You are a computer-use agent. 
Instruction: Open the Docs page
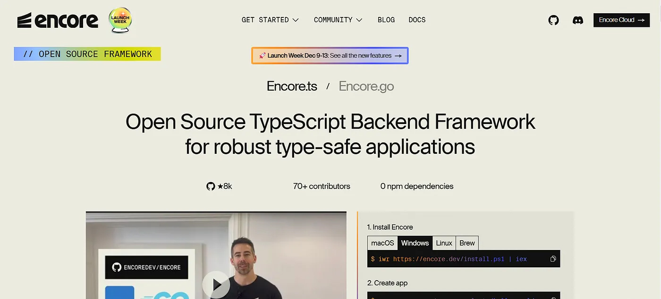click(x=417, y=20)
